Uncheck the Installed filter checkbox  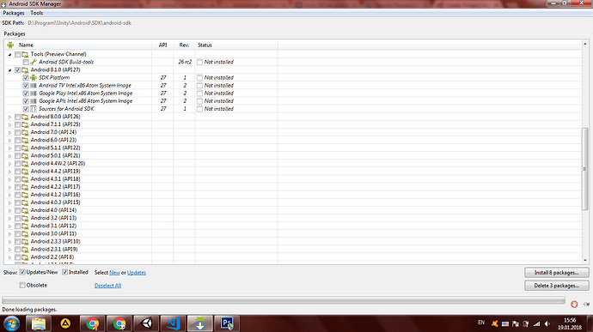coord(65,272)
